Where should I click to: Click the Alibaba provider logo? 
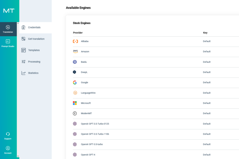(75, 41)
